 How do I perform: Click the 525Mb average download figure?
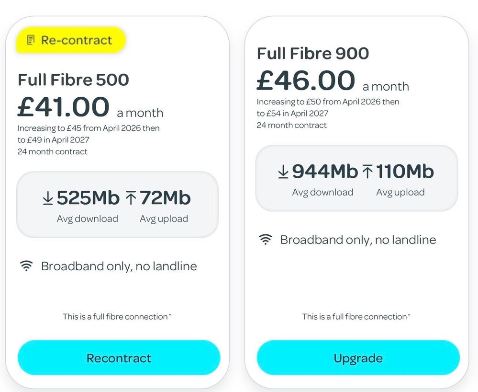tap(88, 198)
